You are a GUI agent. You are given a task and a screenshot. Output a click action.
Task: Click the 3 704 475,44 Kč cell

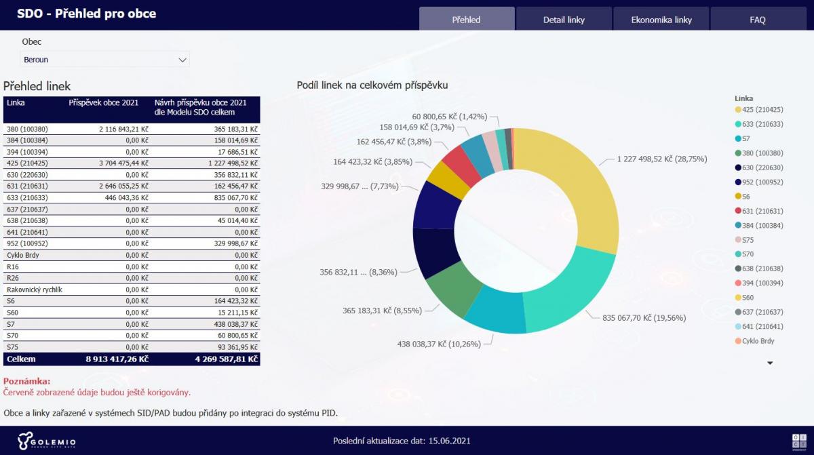123,163
